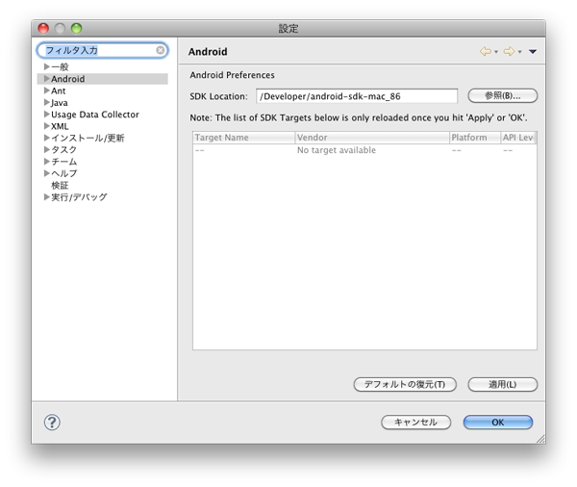
Task: Click the forward navigation arrow icon
Action: [509, 51]
